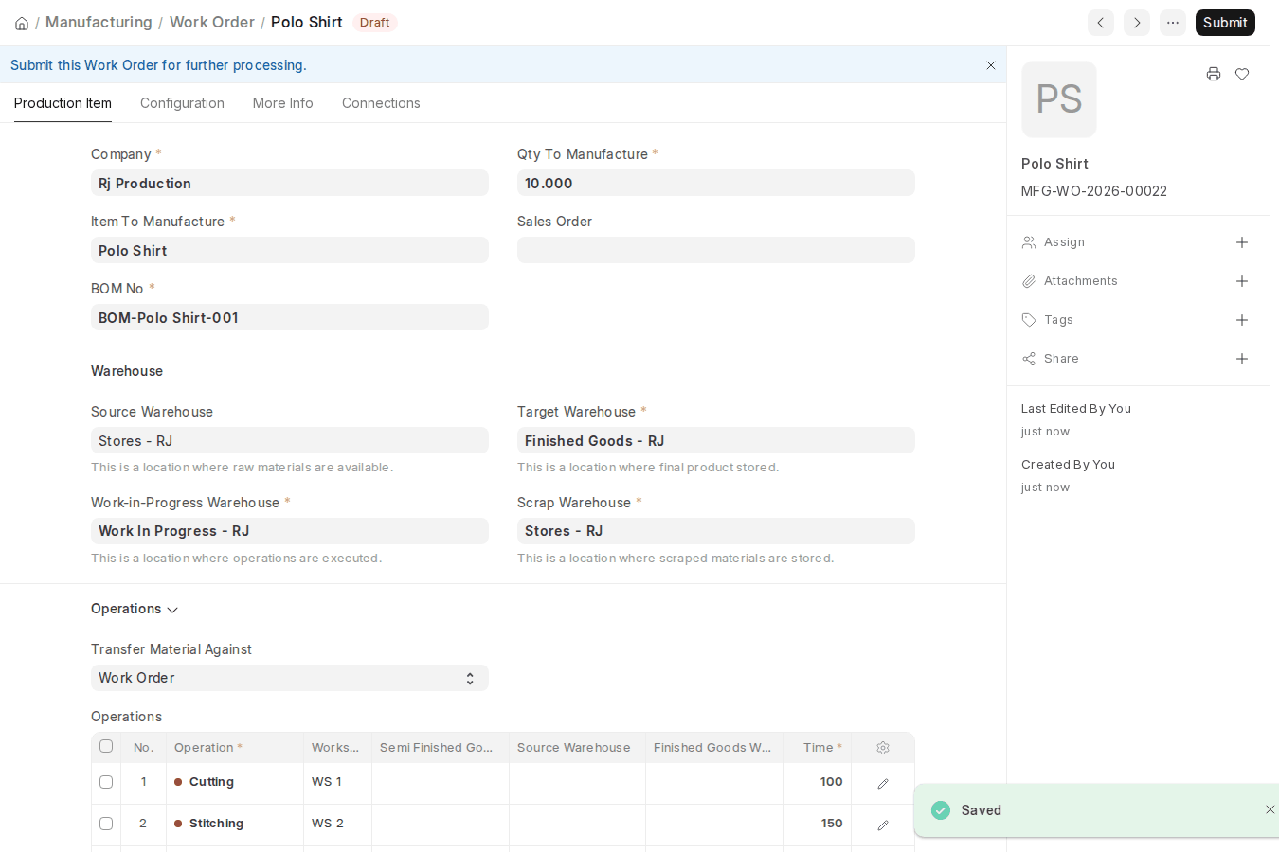Viewport: 1279px width, 852px height.
Task: Go to the home icon in breadcrumb
Action: [22, 23]
